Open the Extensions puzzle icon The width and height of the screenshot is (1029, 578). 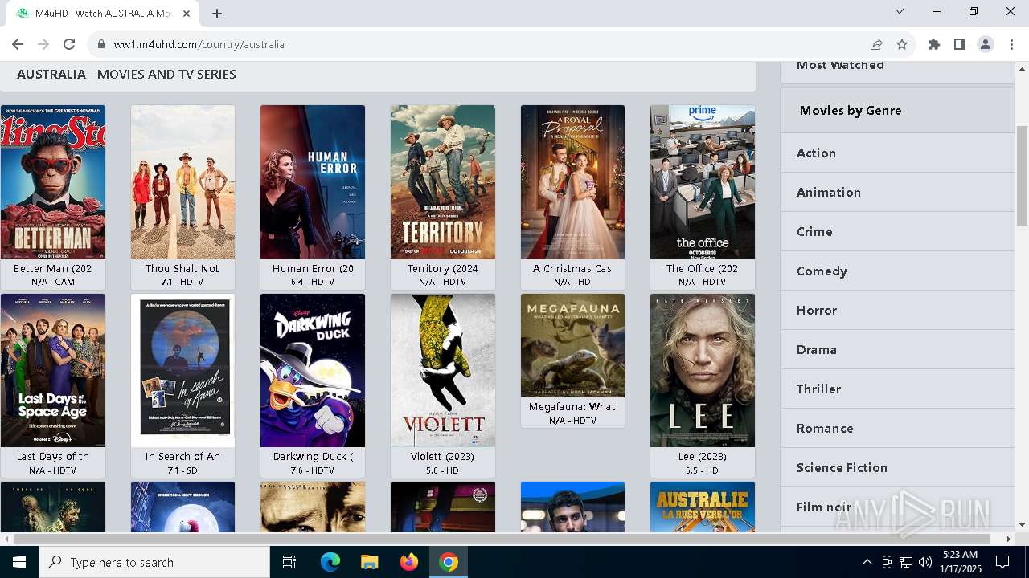[934, 44]
